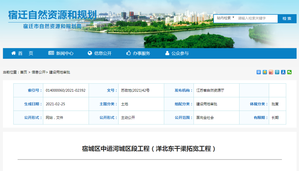This screenshot has height=171, width=299.
Task: Select the value 主动公开
Action: tap(128, 118)
